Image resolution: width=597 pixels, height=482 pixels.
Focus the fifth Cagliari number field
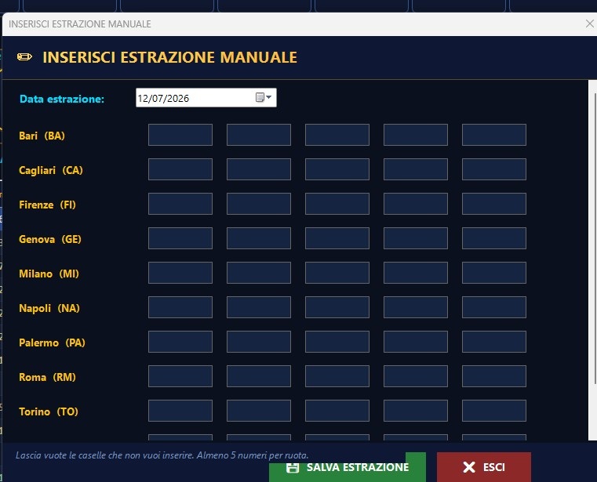click(x=493, y=169)
